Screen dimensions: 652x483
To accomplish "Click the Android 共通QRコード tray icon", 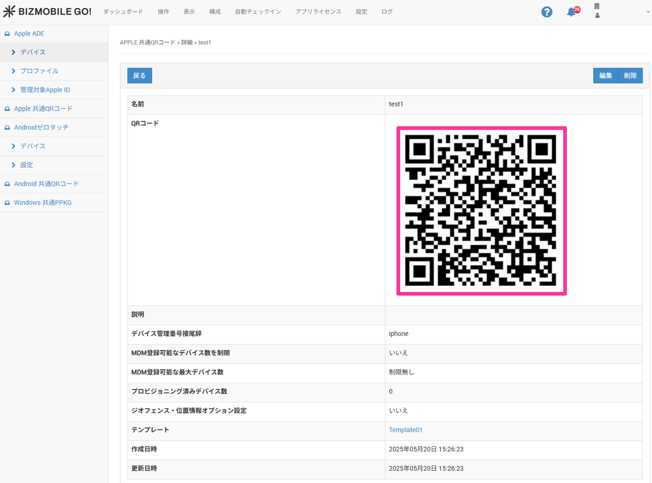I will pyautogui.click(x=7, y=184).
